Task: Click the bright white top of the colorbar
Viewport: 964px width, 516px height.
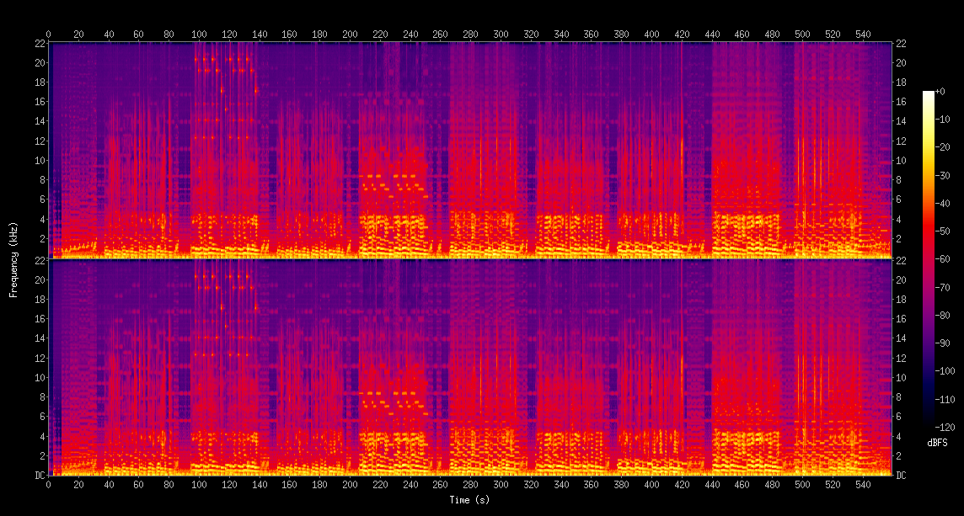Action: [928, 93]
